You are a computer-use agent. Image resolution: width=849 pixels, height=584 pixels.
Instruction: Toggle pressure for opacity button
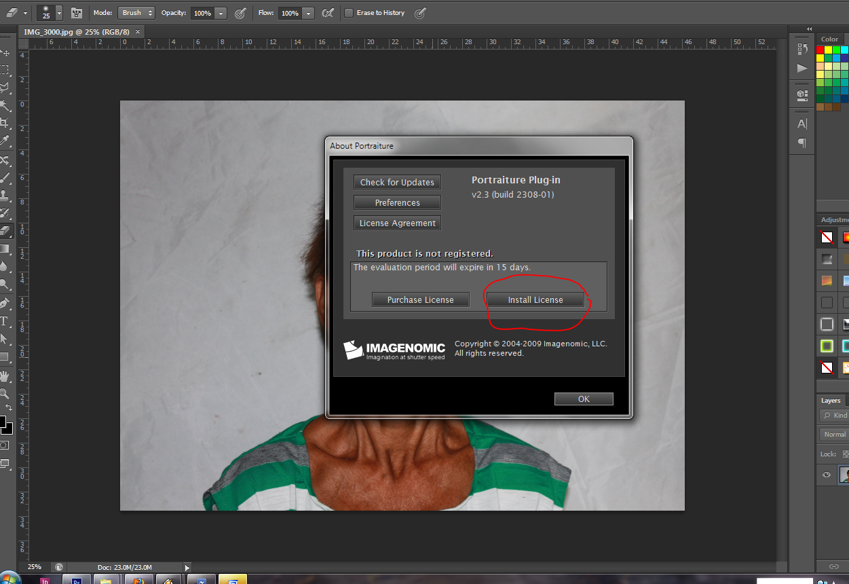[x=240, y=13]
